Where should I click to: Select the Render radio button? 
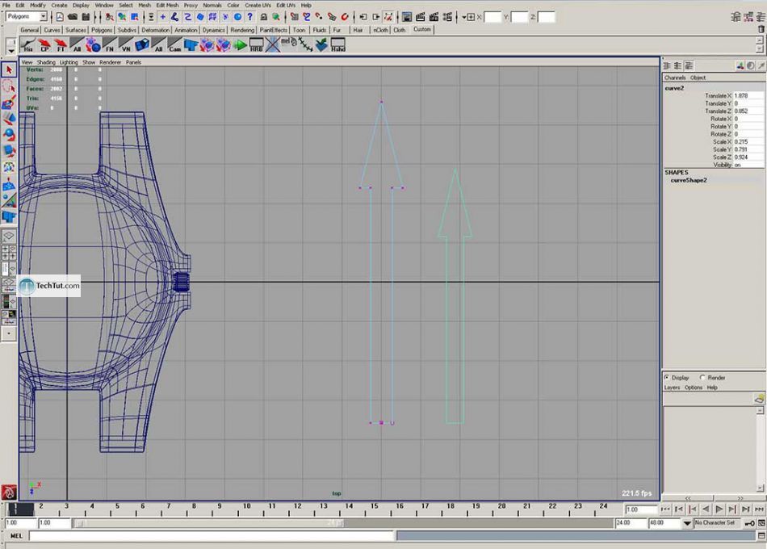pyautogui.click(x=702, y=377)
